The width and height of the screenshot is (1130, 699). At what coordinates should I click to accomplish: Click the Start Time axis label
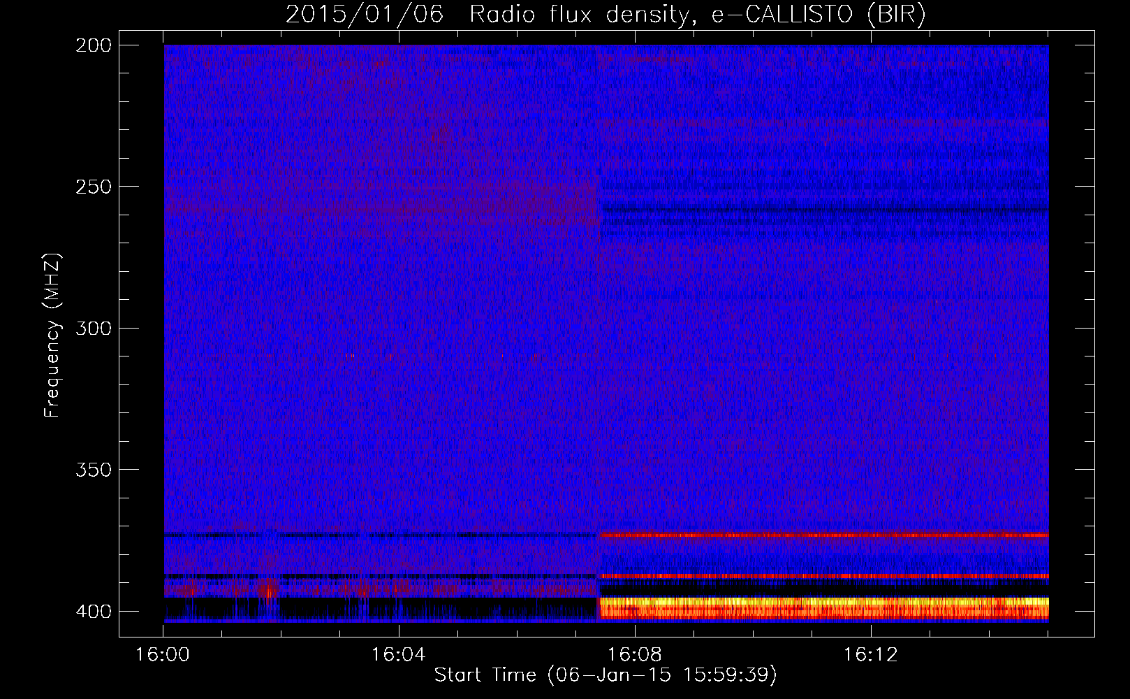606,675
